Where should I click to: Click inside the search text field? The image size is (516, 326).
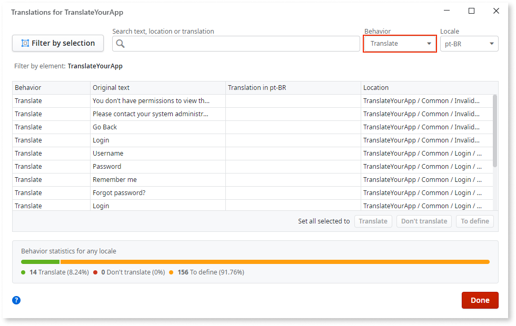click(x=237, y=44)
